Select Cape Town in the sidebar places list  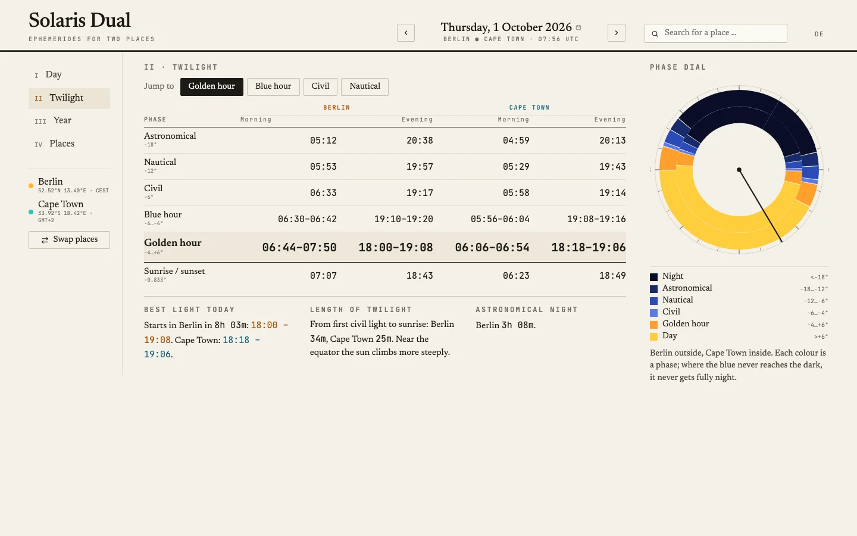(x=69, y=211)
